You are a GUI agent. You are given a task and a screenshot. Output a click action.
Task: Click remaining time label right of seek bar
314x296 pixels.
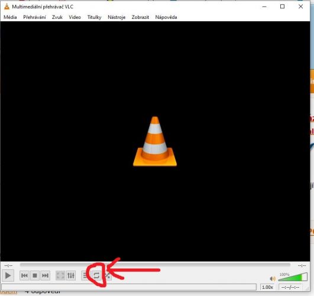(302, 266)
